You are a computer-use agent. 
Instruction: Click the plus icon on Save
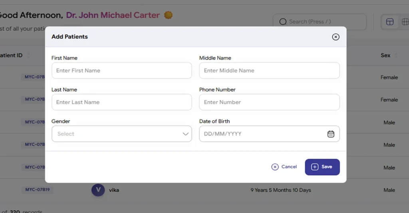[x=315, y=167]
